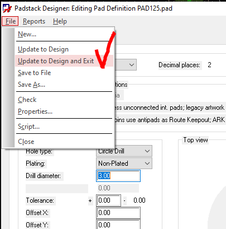The width and height of the screenshot is (226, 229).
Task: Open the units dropdown beside Decimal places
Action: pyautogui.click(x=126, y=65)
